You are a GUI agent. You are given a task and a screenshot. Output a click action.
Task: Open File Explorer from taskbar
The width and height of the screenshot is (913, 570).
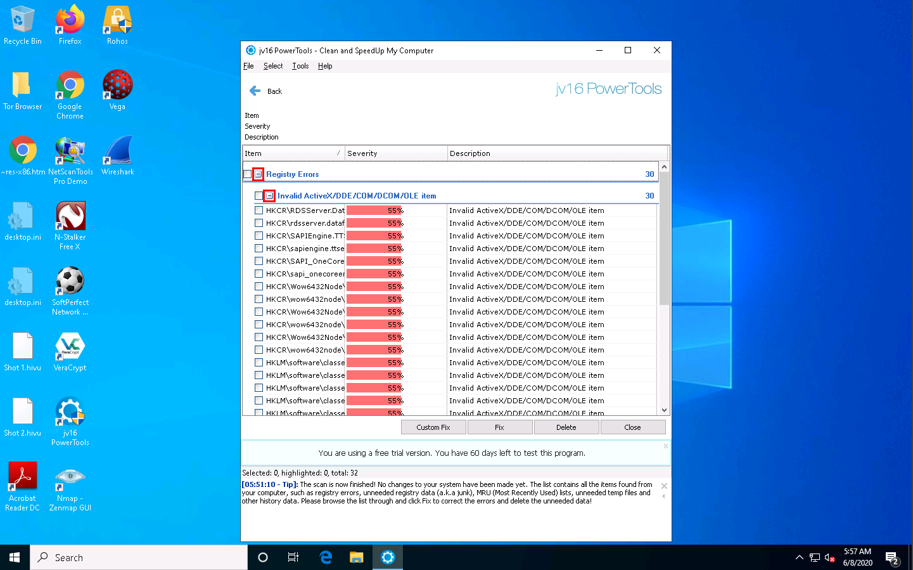coord(357,557)
